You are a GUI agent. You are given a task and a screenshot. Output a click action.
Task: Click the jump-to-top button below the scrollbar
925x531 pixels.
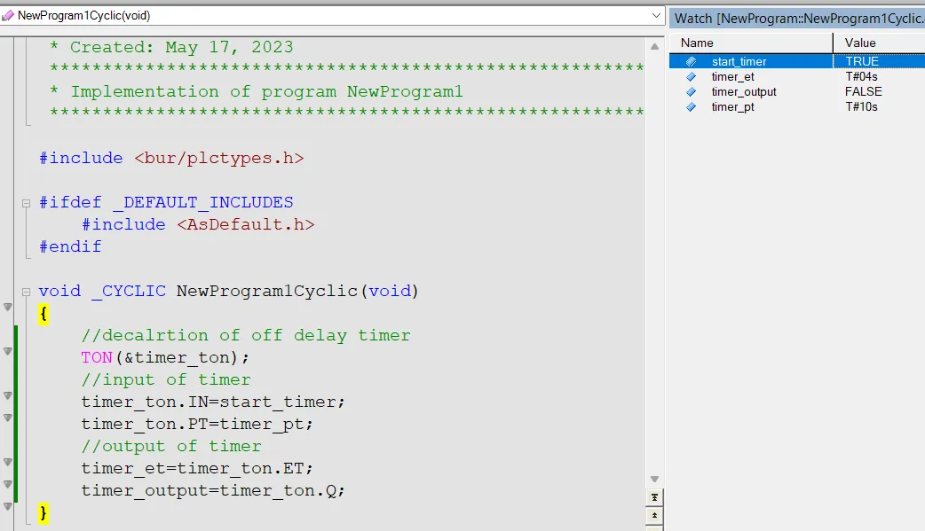(x=654, y=498)
